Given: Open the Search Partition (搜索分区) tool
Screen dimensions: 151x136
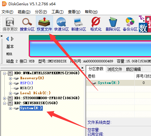Looking at the screenshot, I should tap(27, 24).
